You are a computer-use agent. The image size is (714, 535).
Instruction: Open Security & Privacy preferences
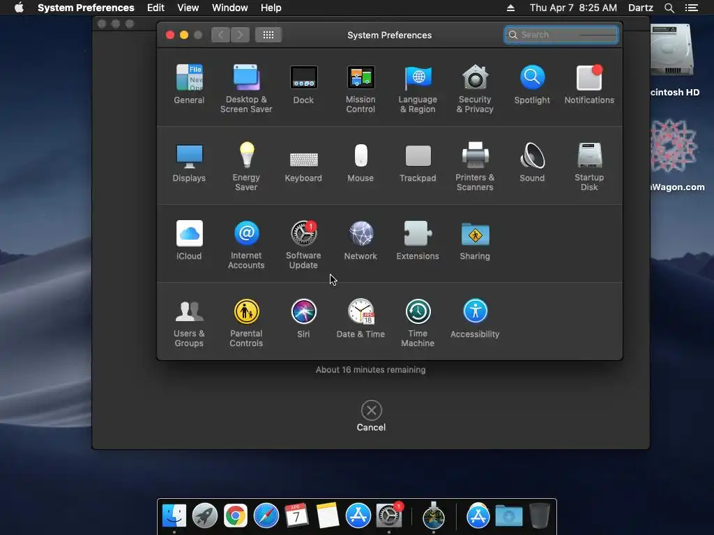pyautogui.click(x=475, y=88)
